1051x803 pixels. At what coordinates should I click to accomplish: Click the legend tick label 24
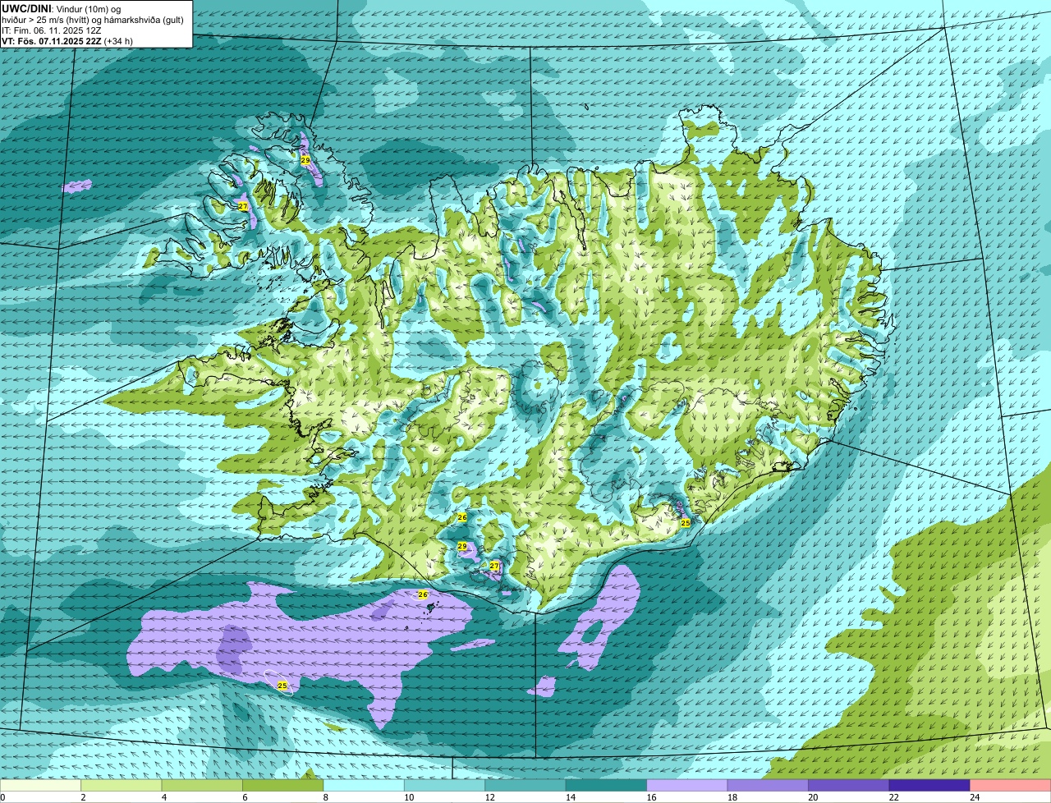tap(974, 797)
